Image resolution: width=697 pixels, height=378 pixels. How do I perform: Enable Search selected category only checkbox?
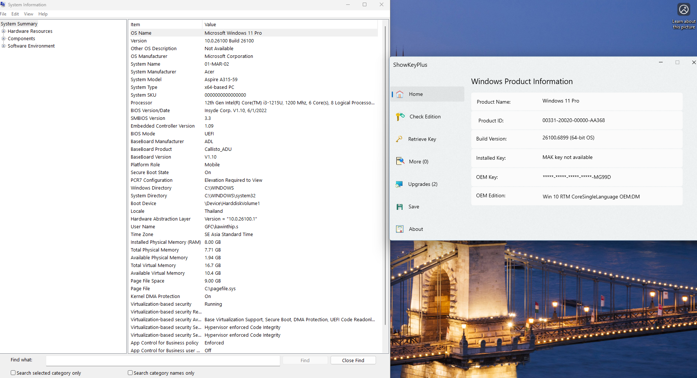click(x=13, y=373)
